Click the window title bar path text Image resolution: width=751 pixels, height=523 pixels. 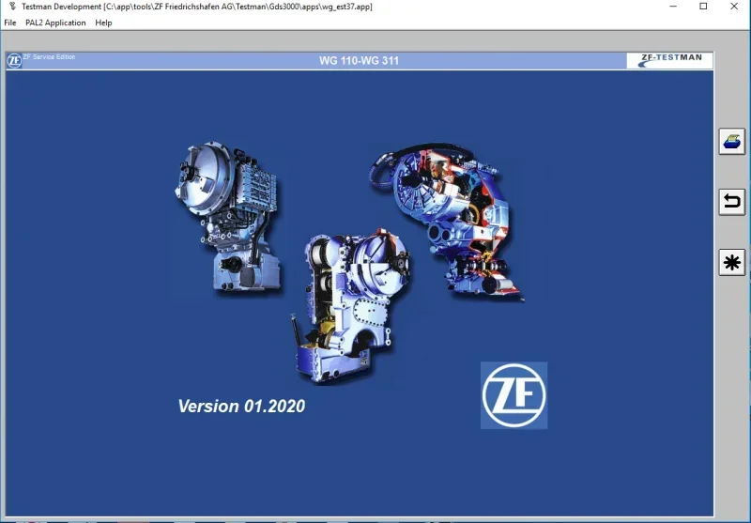197,7
